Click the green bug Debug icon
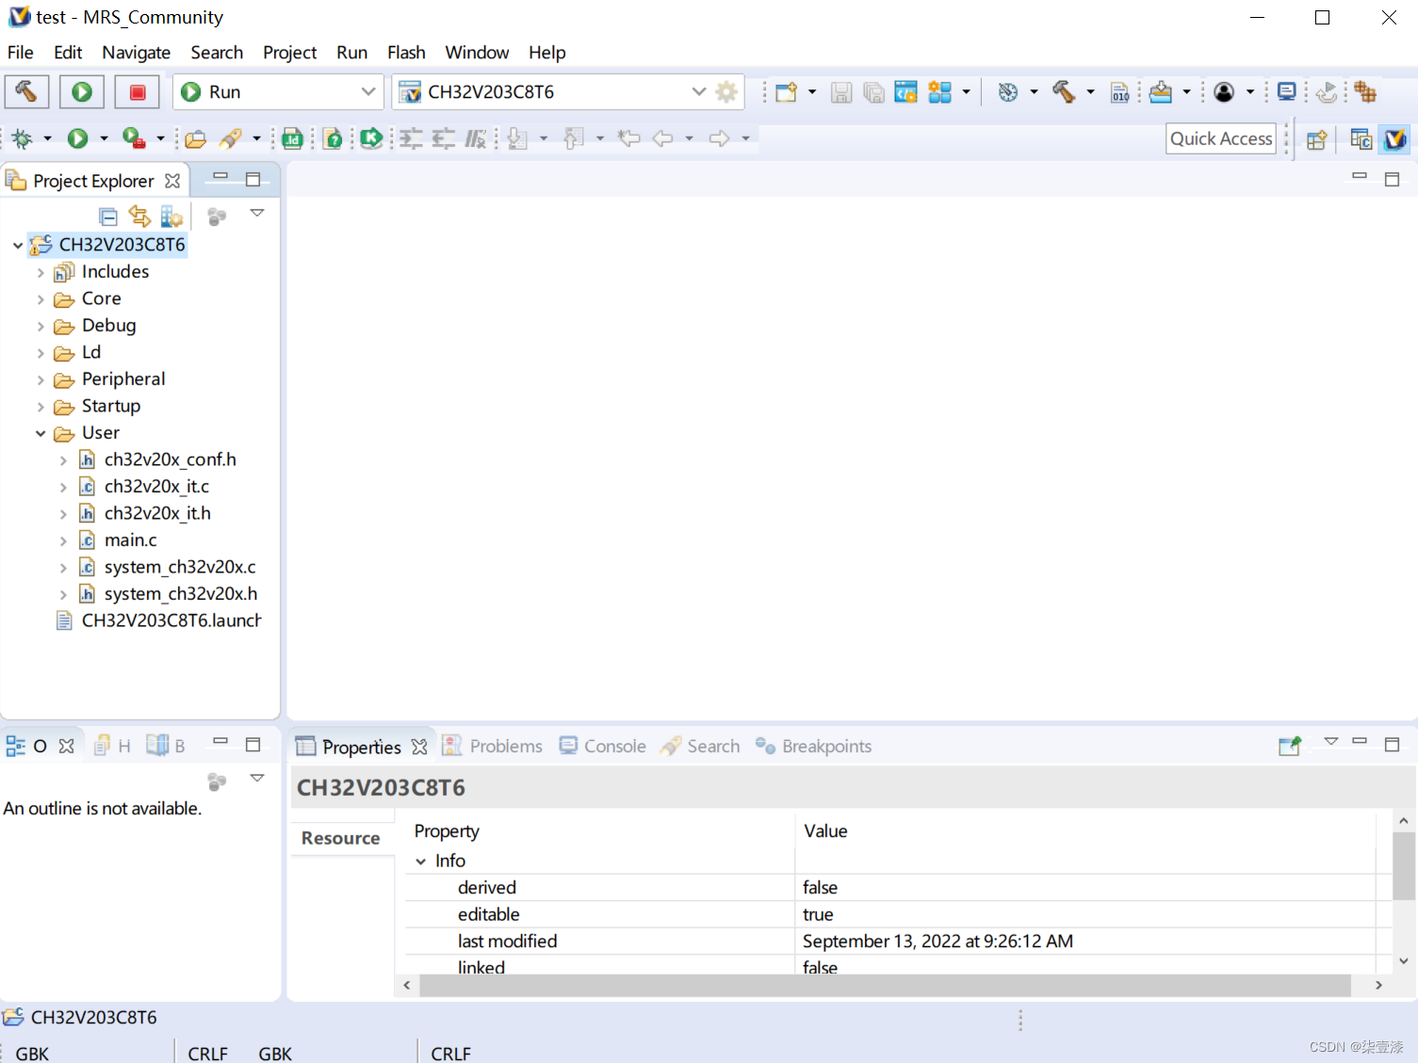The image size is (1418, 1063). [x=23, y=139]
